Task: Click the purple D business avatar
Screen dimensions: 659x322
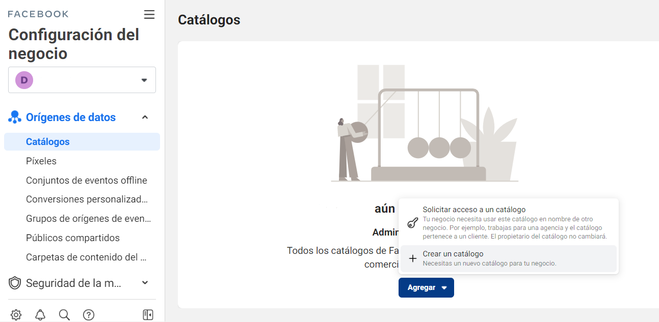Action: click(24, 80)
